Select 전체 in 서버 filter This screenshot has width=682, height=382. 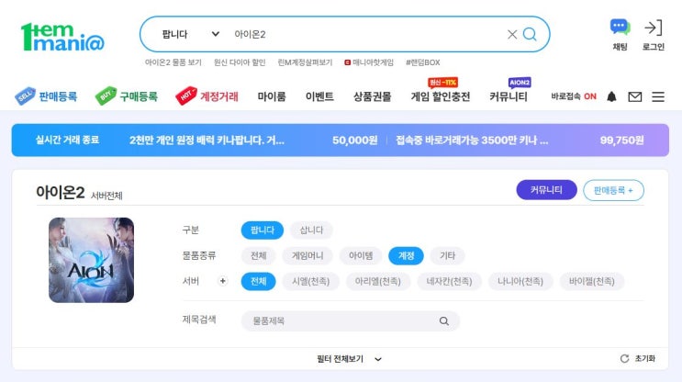pos(258,282)
